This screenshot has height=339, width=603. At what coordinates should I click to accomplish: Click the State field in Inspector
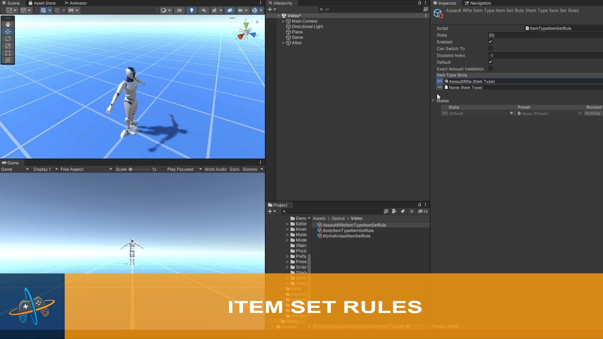[545, 35]
